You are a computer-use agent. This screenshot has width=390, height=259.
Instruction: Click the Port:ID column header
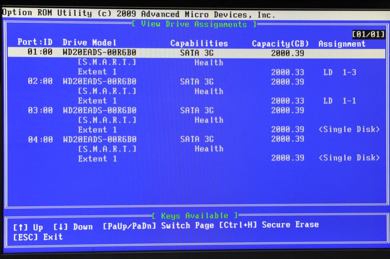click(35, 42)
